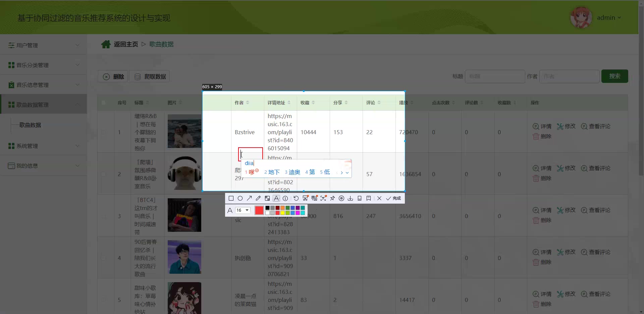Collapse the 歌曲数据管理 sidebar menu
Image resolution: width=644 pixels, height=314 pixels.
tap(44, 104)
